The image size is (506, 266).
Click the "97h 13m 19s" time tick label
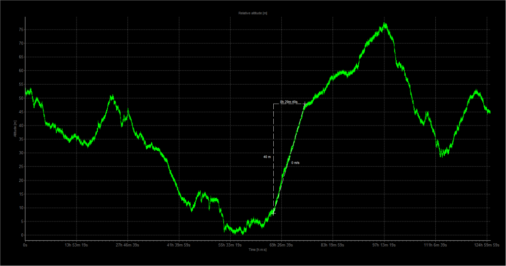(384, 244)
